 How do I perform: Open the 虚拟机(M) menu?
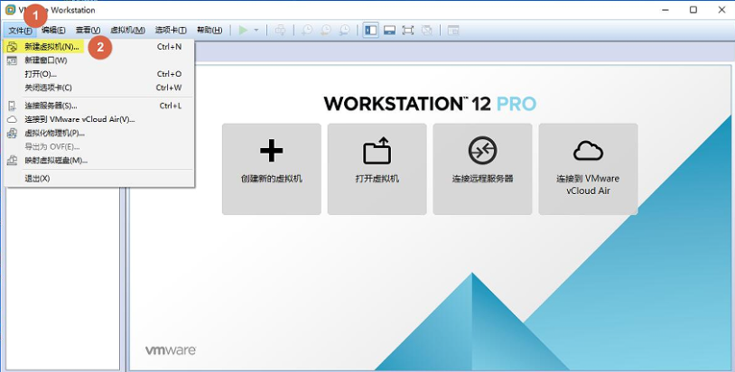(x=127, y=31)
